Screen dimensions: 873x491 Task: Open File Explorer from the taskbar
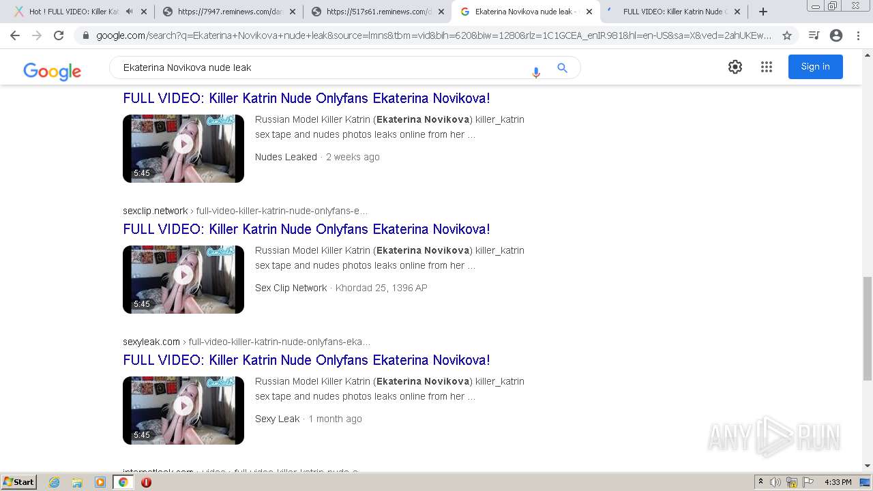pos(77,482)
